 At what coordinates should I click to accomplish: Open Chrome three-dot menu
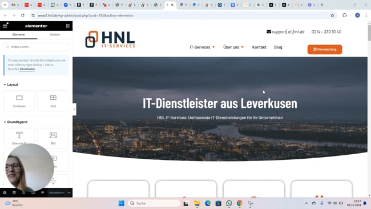[366, 15]
